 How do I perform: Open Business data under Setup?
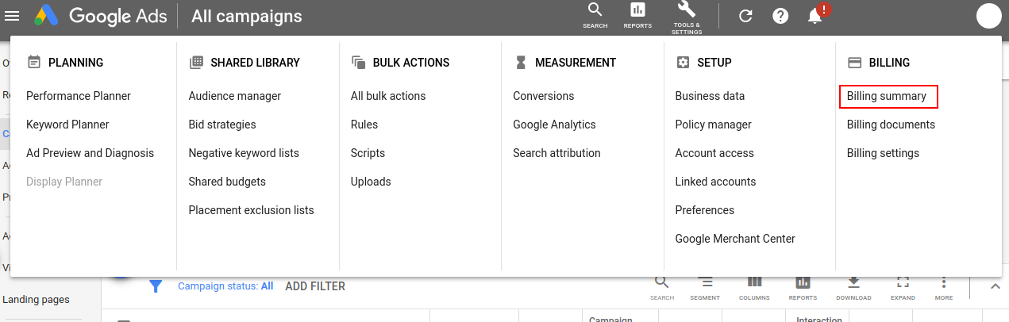(x=710, y=96)
